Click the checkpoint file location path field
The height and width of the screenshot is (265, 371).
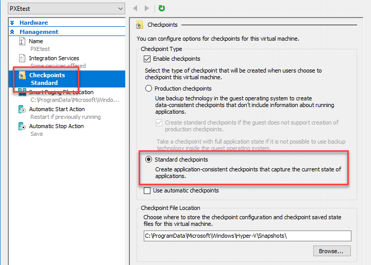pos(247,236)
